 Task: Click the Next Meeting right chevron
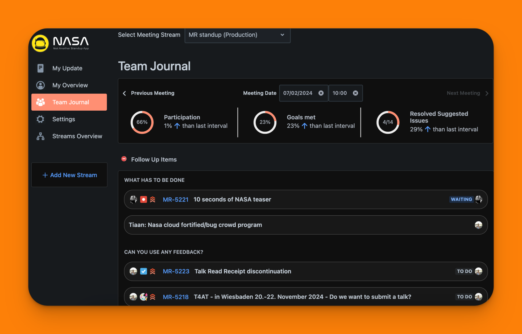[487, 93]
